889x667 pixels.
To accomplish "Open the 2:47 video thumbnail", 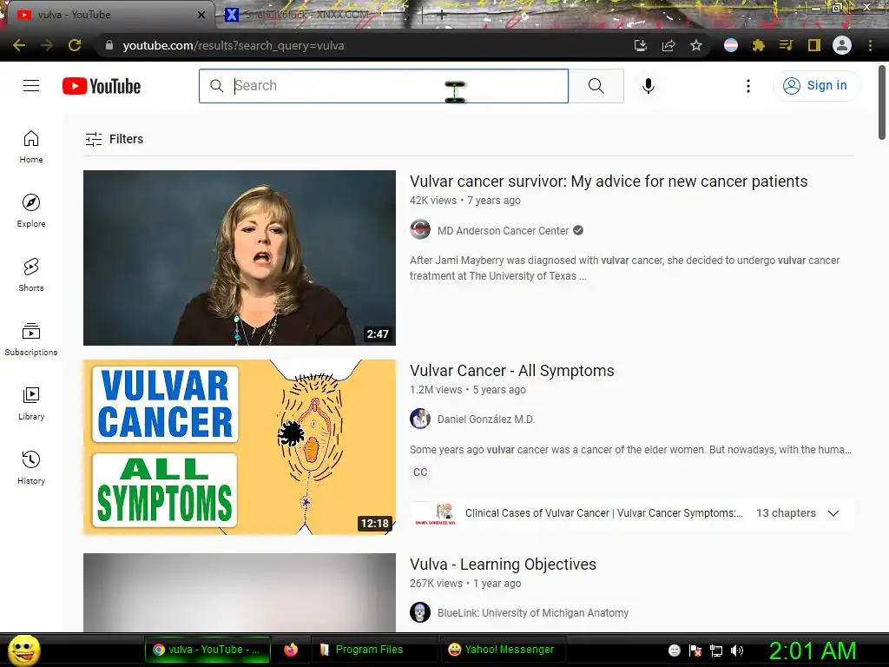I will coord(240,257).
